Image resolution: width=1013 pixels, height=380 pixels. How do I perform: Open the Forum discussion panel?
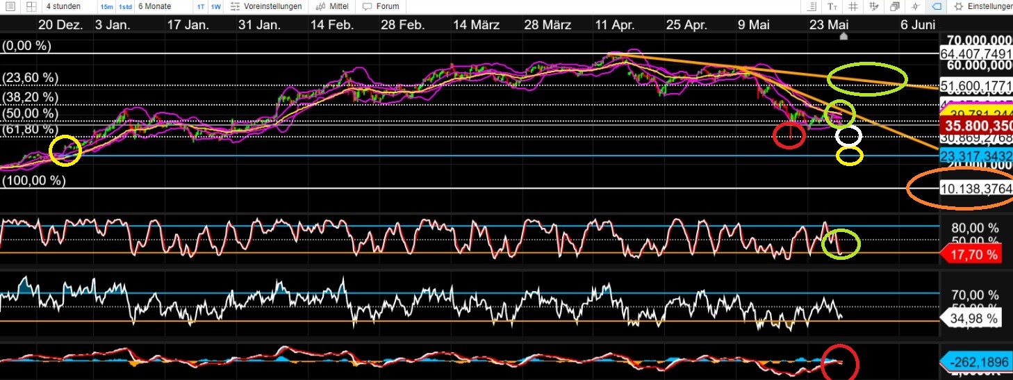(x=381, y=6)
